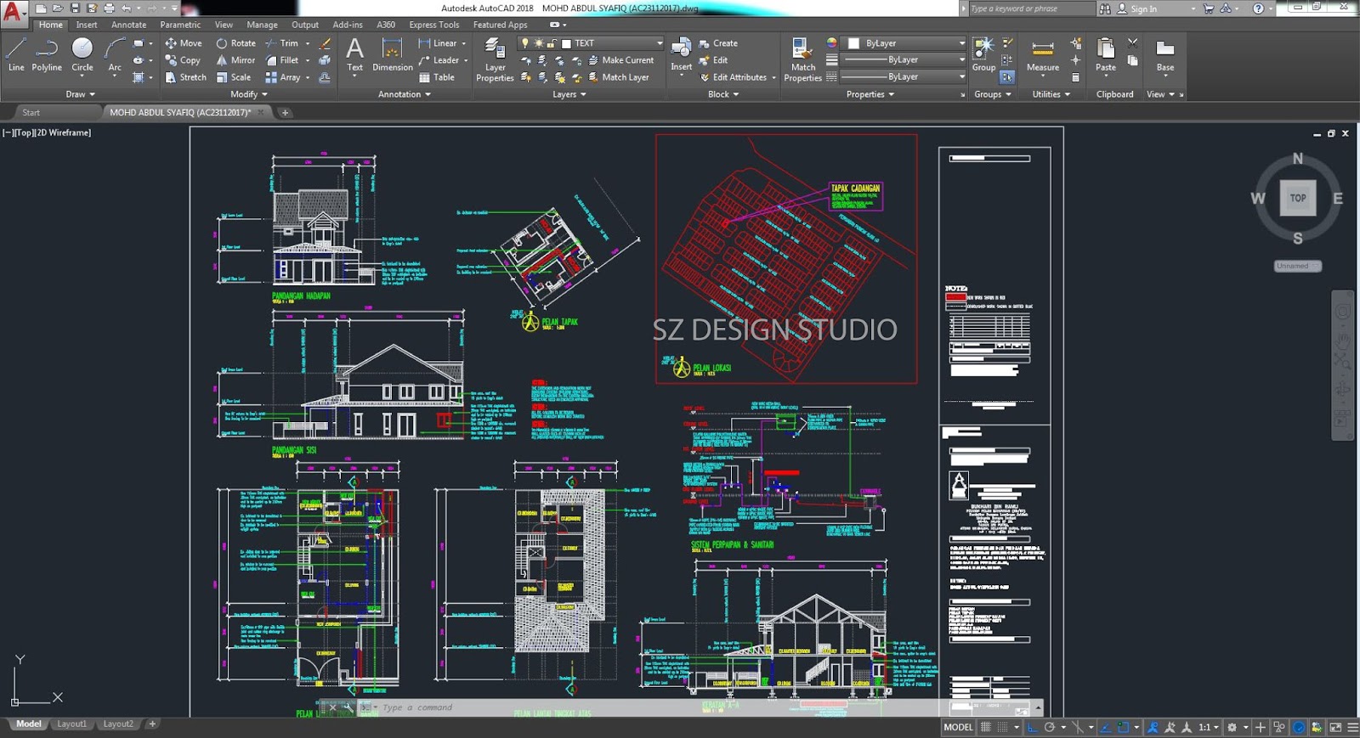Open the annotation scale 1:1 dropdown
Viewport: 1360px width, 738px height.
coord(1209,727)
